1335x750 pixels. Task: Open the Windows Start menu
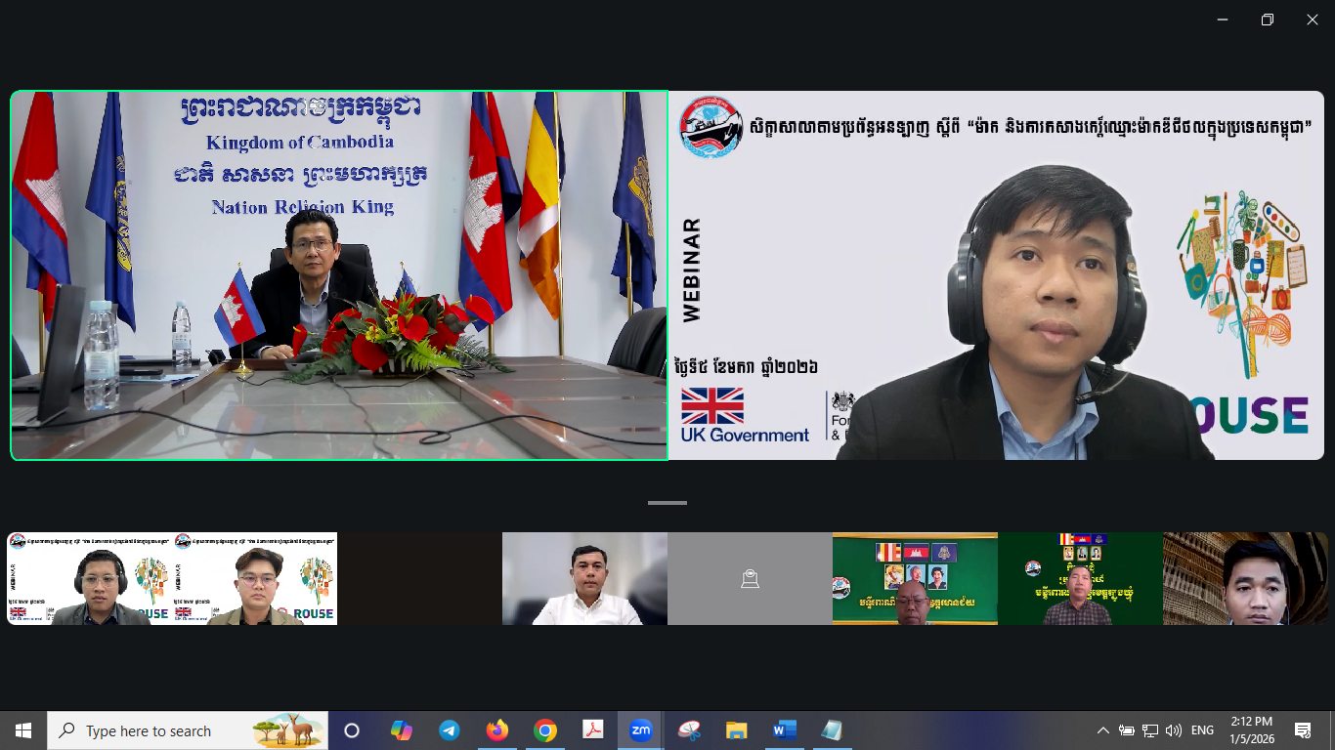click(x=23, y=730)
